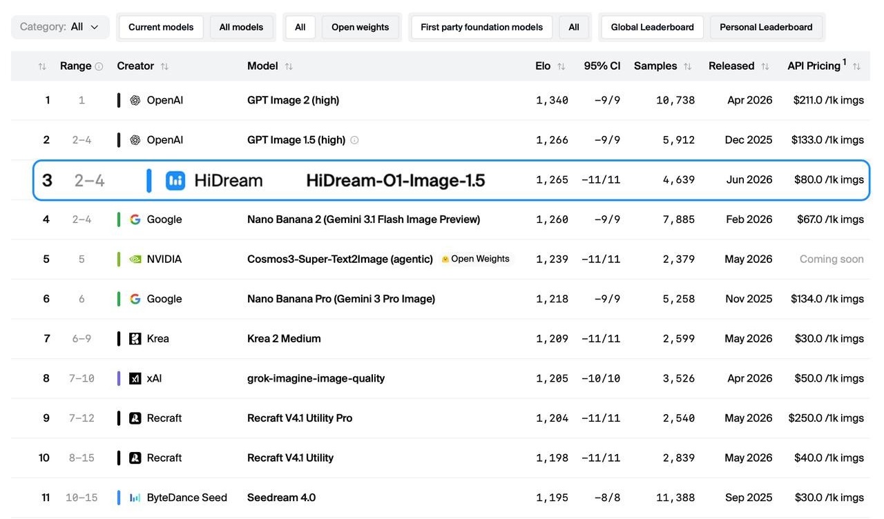The width and height of the screenshot is (884, 519).
Task: Click the OpenAI logo in GPT Image 1.5 row
Action: pyautogui.click(x=135, y=140)
